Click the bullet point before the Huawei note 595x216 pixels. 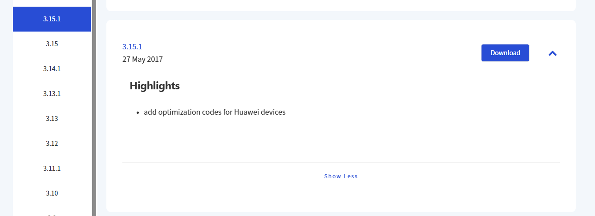(x=138, y=113)
